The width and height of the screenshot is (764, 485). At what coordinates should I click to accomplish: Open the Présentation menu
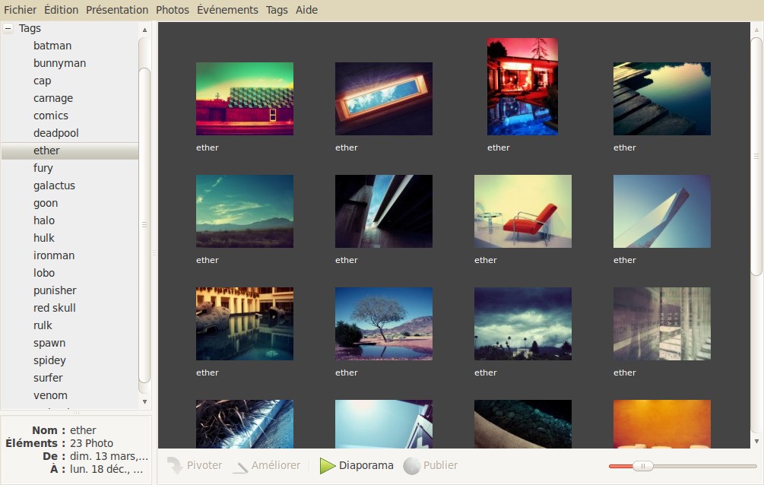coord(117,10)
